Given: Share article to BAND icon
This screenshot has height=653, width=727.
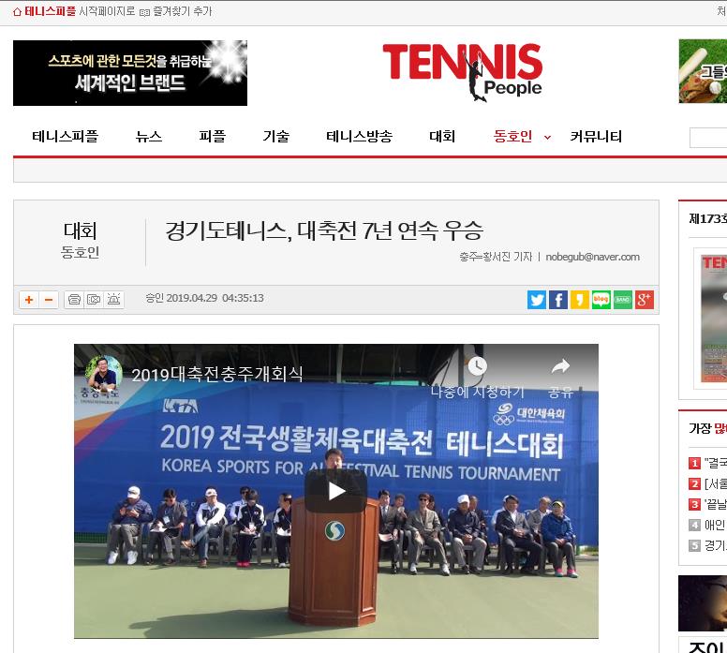Looking at the screenshot, I should click(623, 300).
